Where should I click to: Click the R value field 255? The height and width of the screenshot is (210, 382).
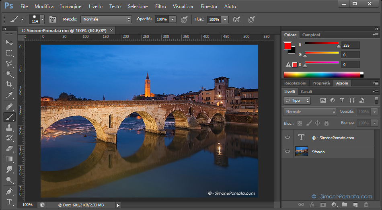[x=351, y=45]
